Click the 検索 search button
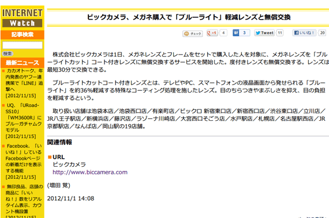Viewport: 329px width, 218px height. tap(8, 53)
